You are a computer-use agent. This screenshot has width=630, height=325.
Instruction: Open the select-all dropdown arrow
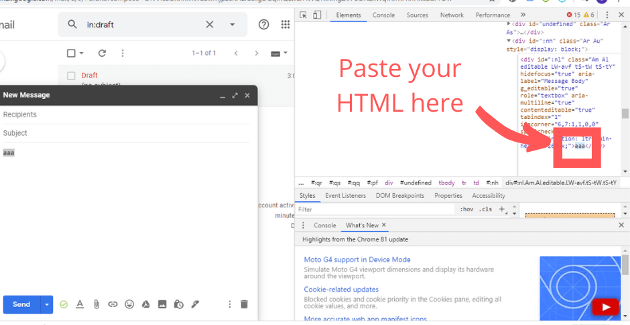(82, 53)
